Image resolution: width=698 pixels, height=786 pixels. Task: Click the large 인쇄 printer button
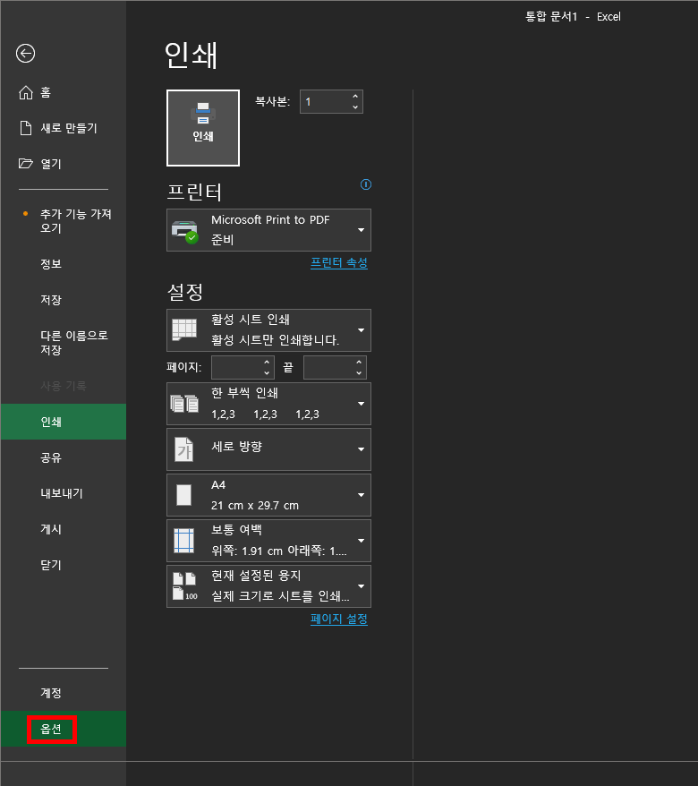203,128
